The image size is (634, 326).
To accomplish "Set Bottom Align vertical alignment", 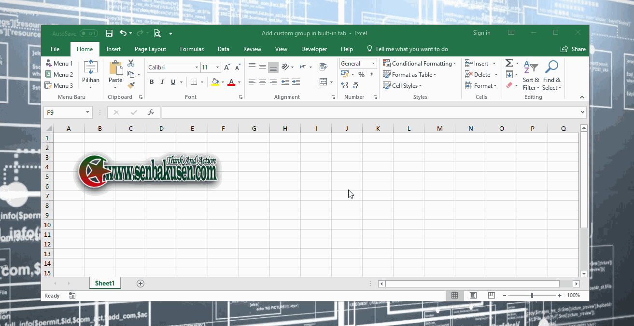I will pyautogui.click(x=273, y=67).
